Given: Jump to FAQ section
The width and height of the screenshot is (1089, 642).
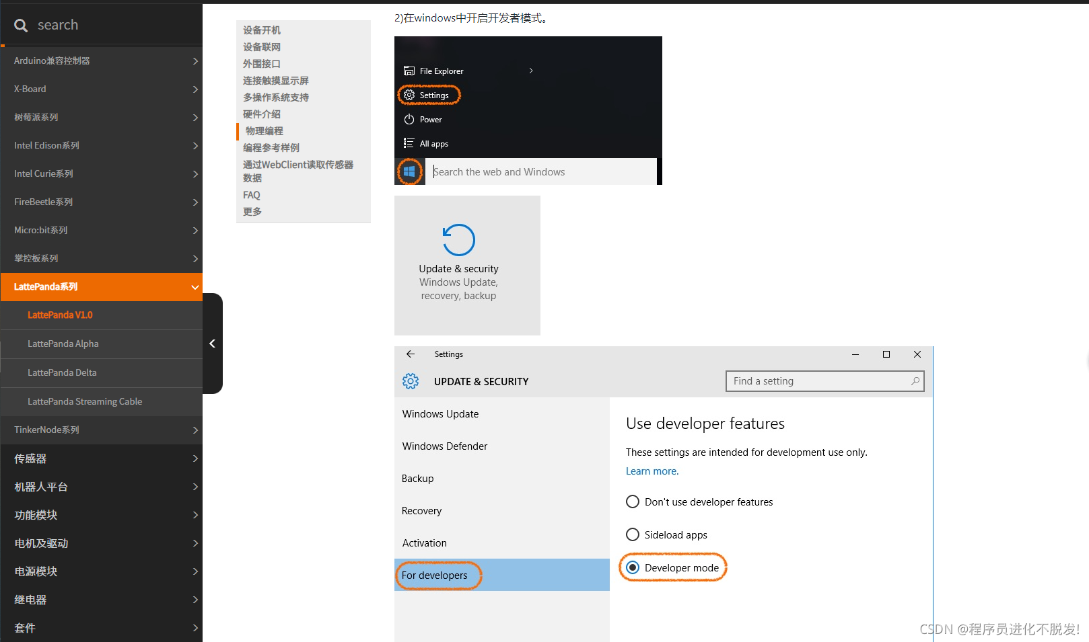Looking at the screenshot, I should coord(252,195).
